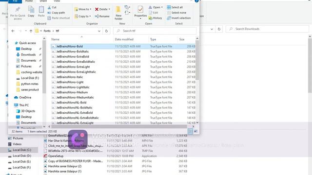Screen dimensions: 312x175
Task: Open OneDrive in navigation pane
Action: pyautogui.click(x=23, y=98)
